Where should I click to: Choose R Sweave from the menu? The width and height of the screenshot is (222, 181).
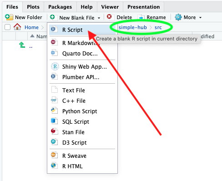point(82,156)
